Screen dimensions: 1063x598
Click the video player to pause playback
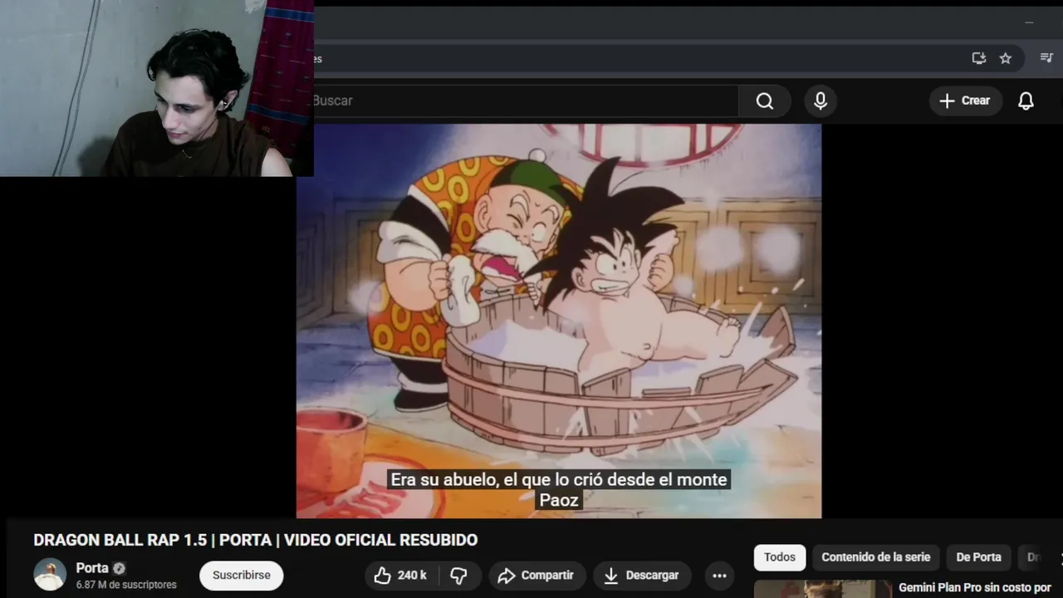[559, 321]
